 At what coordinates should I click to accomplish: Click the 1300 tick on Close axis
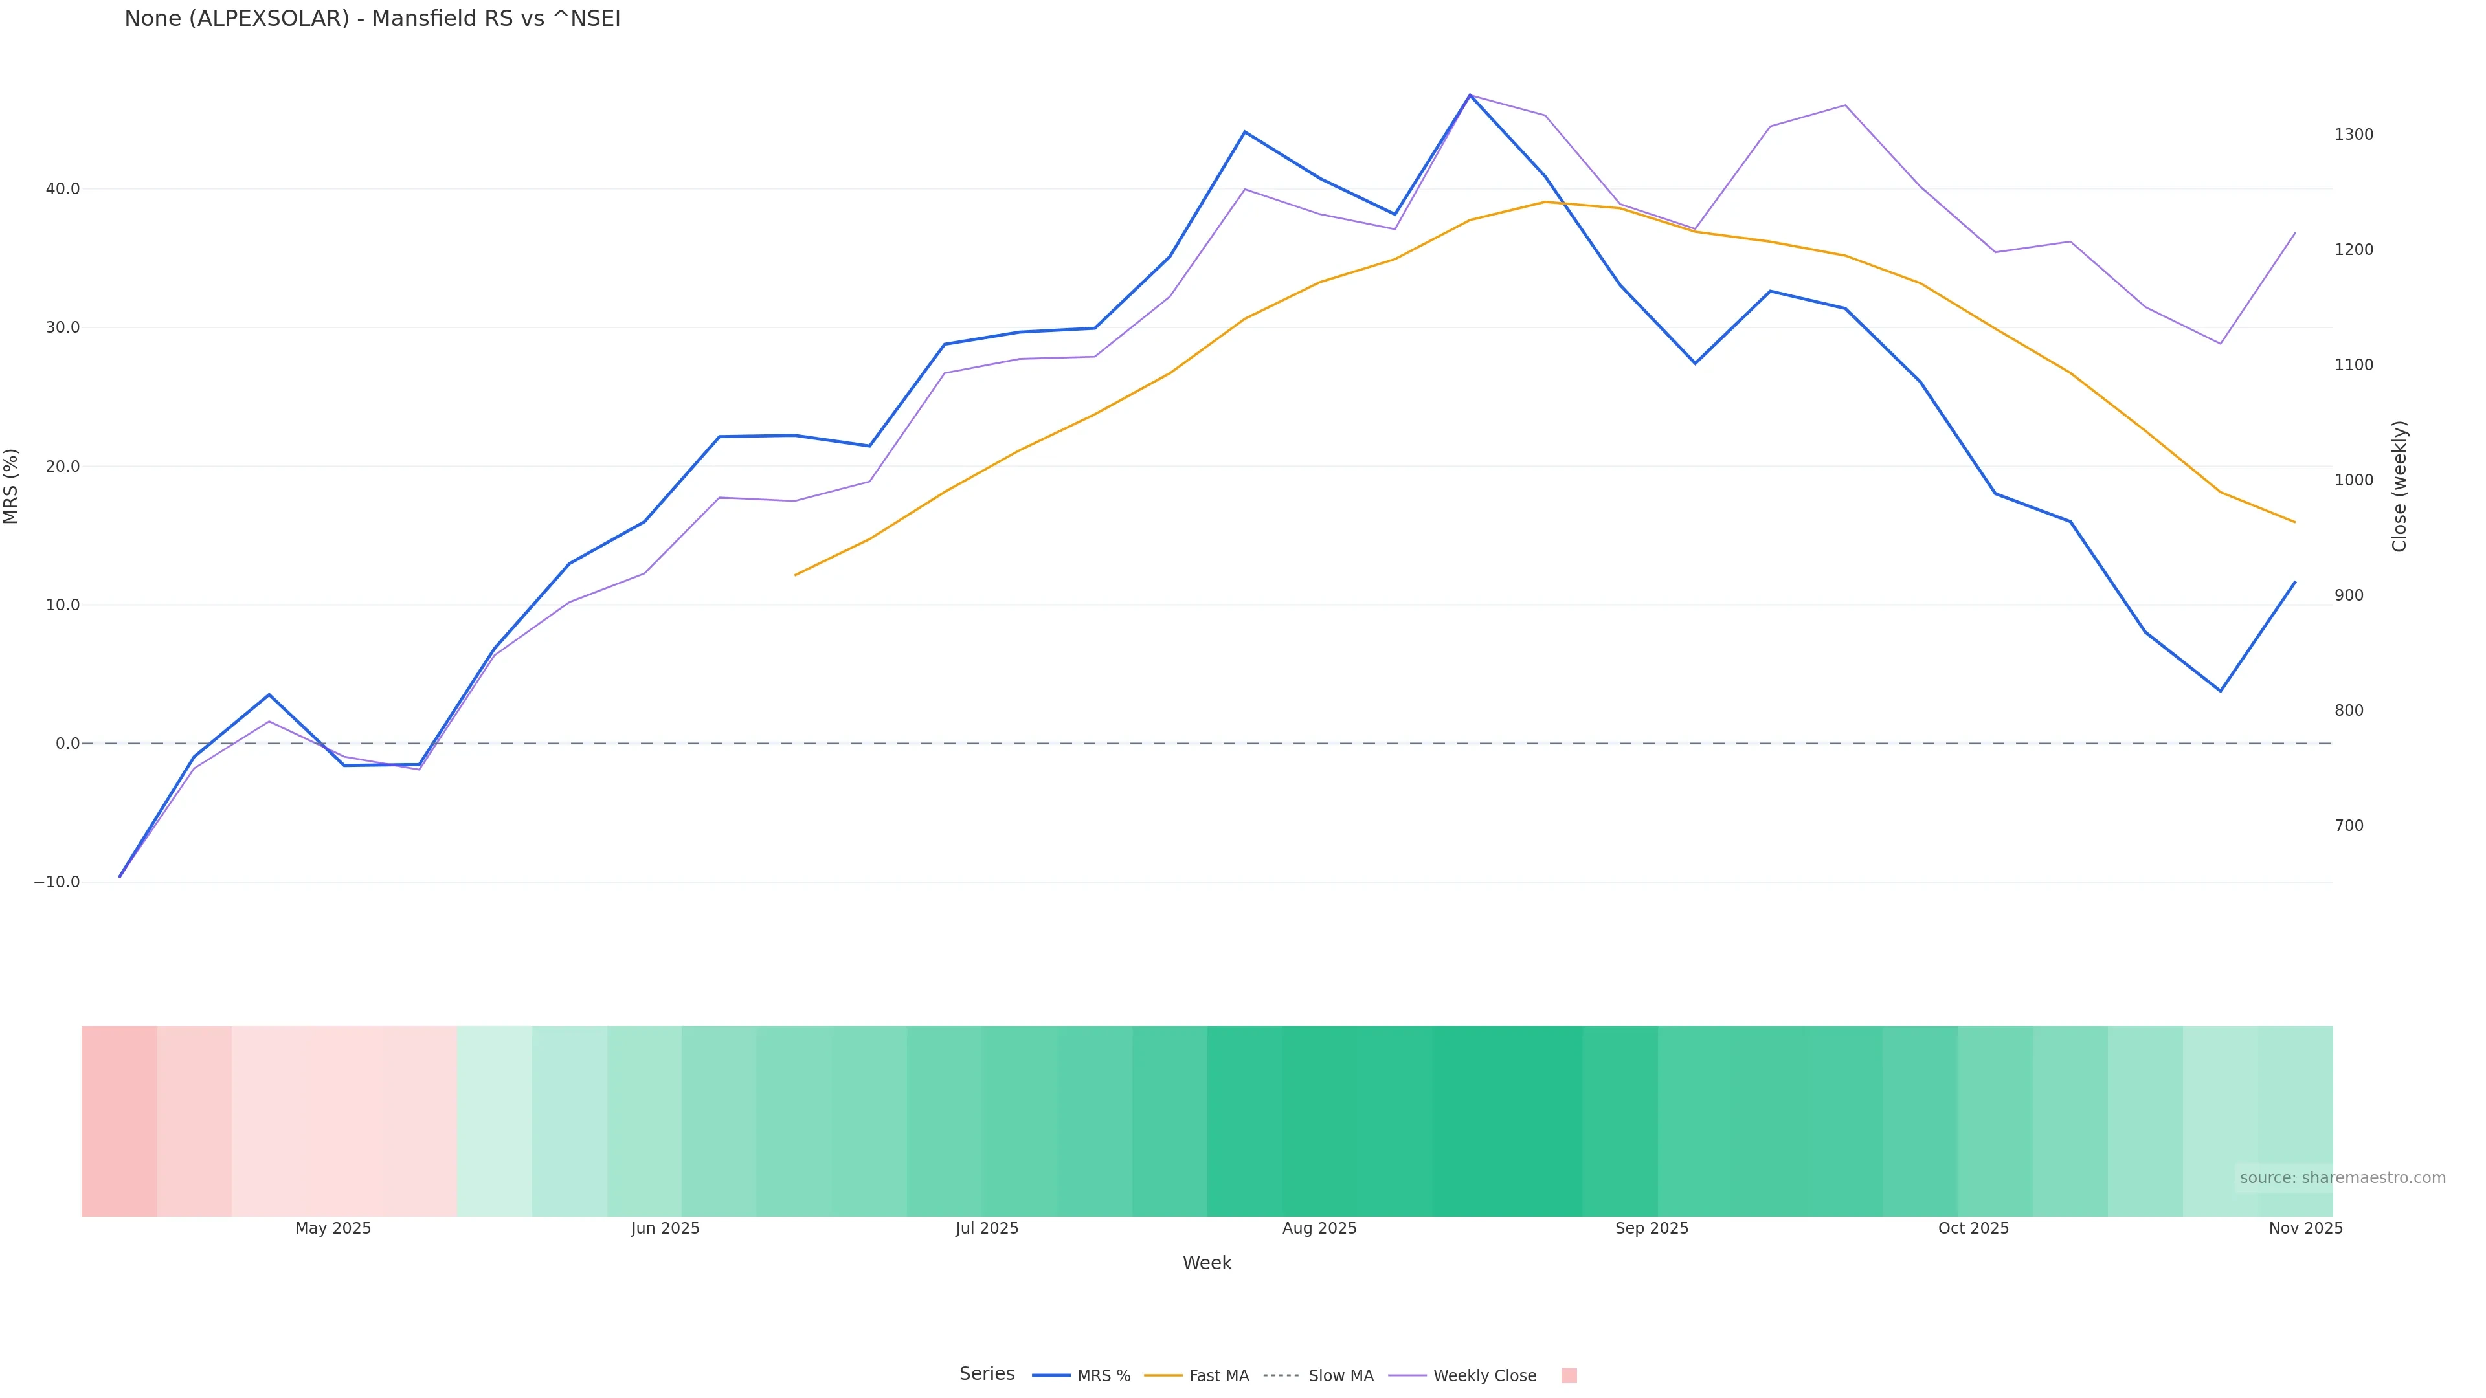(x=2354, y=134)
